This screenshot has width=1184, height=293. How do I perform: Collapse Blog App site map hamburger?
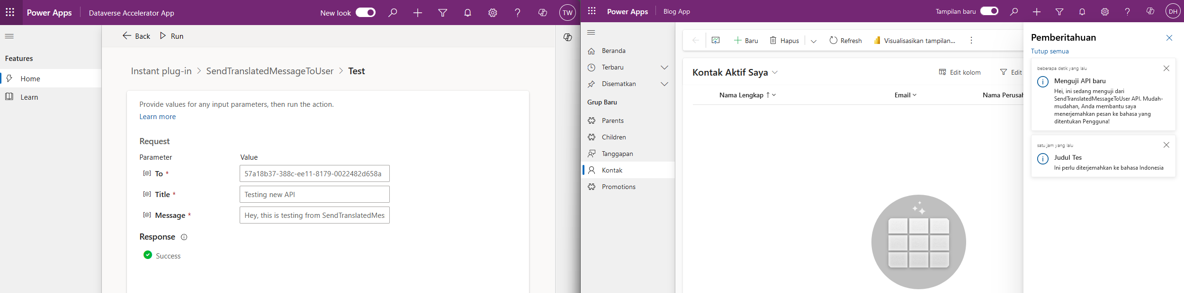(591, 32)
